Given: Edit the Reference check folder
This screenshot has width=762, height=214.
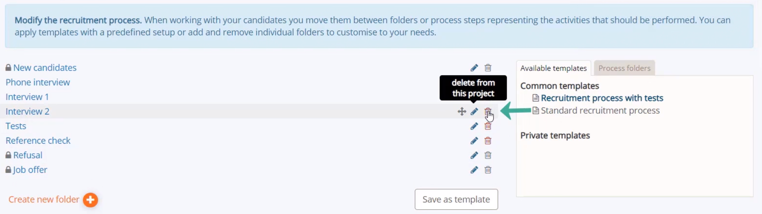Looking at the screenshot, I should 474,141.
